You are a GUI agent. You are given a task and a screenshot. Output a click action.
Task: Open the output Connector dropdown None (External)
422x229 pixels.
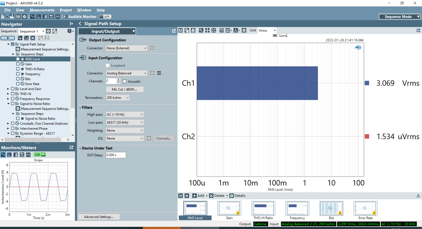pos(127,48)
